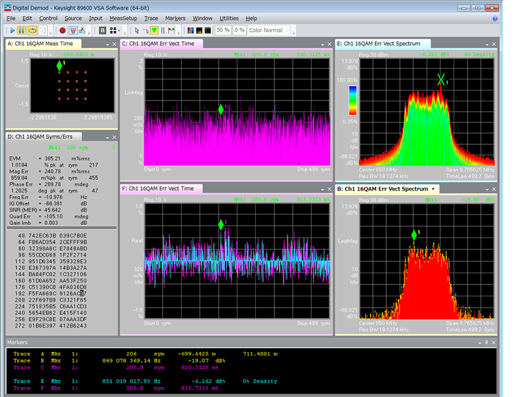The width and height of the screenshot is (529, 397).
Task: Start the measurement with the play arrow icon
Action: click(12, 31)
